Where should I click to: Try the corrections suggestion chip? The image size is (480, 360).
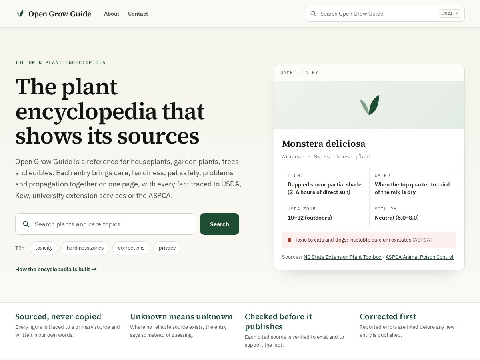tap(131, 248)
